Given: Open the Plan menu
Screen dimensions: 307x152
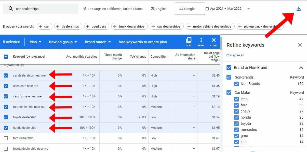Looking at the screenshot, I should (35, 42).
